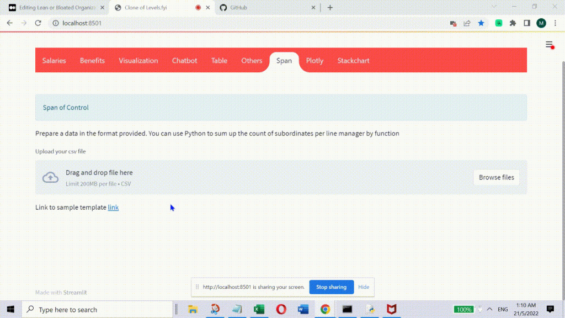
Task: Select the Salaries tab
Action: point(54,61)
